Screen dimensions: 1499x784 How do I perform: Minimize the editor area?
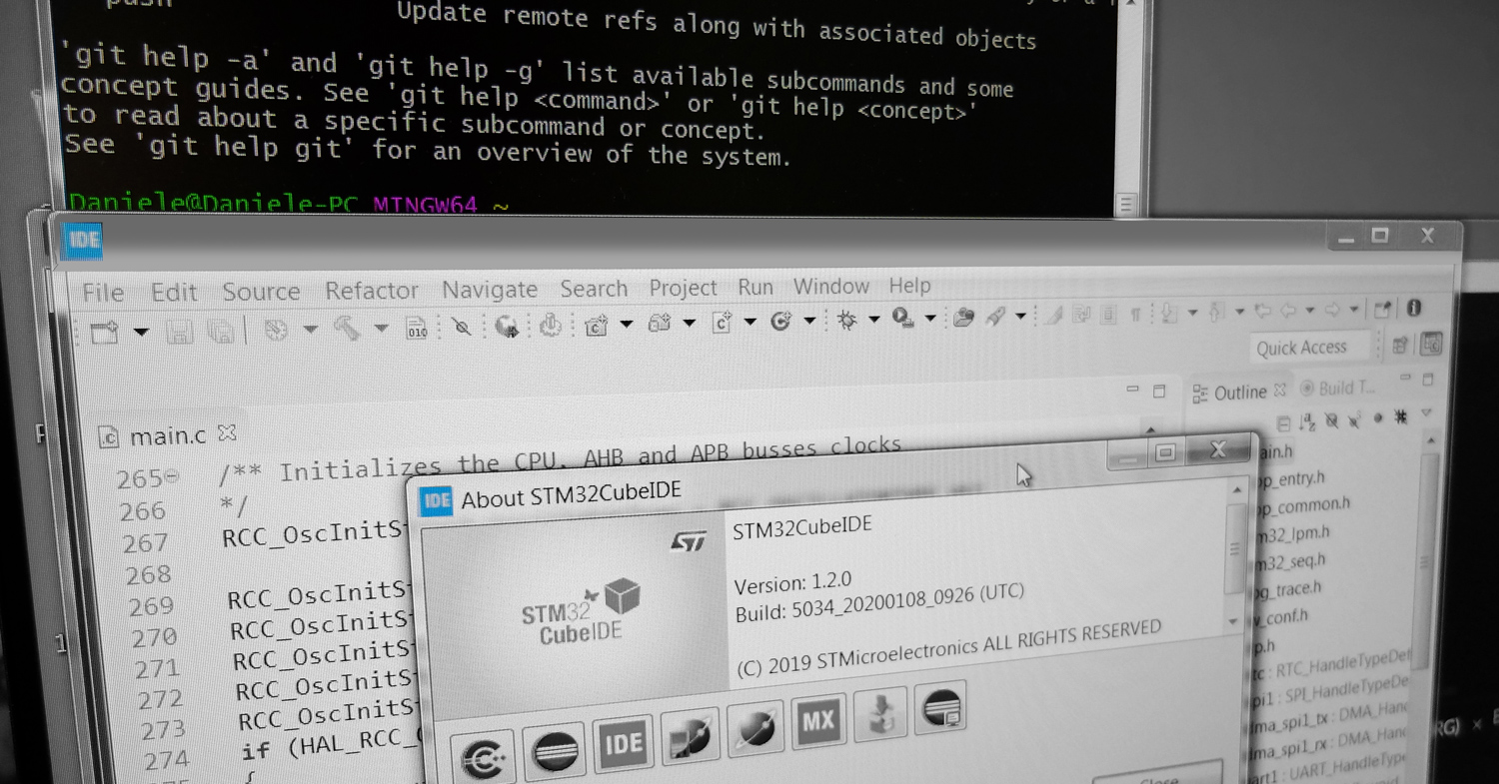1133,389
